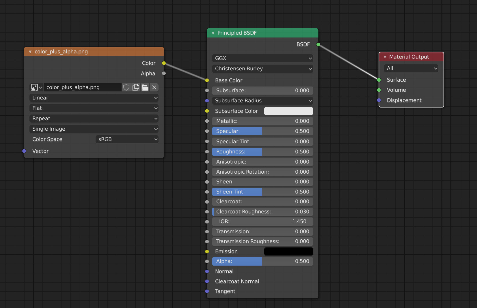Open the Linear interpolation dropdown
Image resolution: width=477 pixels, height=308 pixels.
click(x=94, y=98)
